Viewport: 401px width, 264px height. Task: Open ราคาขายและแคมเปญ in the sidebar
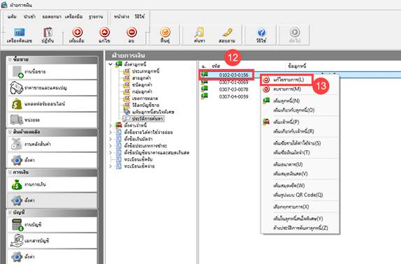(52, 88)
